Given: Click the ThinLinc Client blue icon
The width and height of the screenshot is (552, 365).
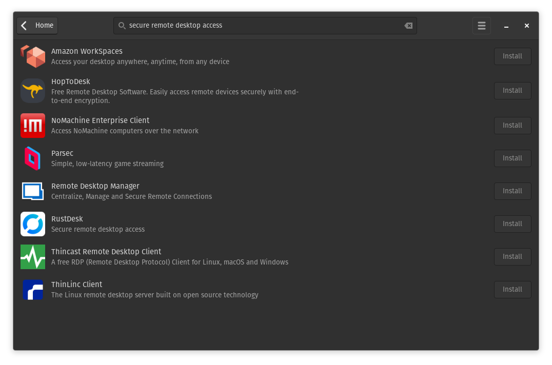Looking at the screenshot, I should click(x=33, y=290).
